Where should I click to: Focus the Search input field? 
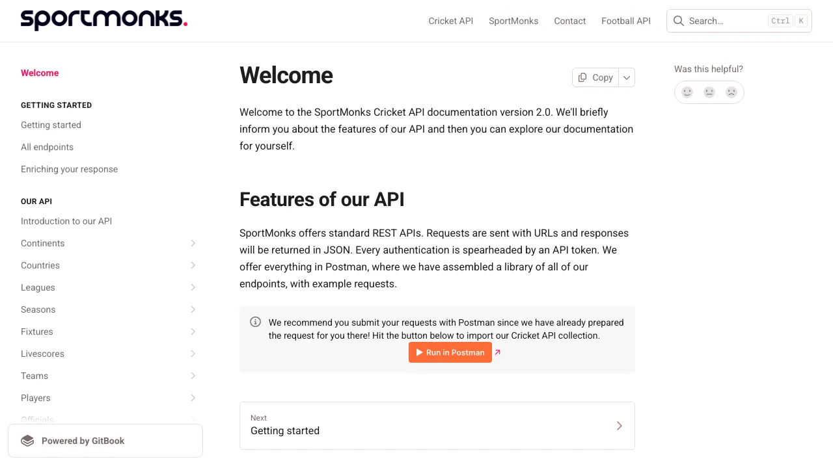[x=739, y=21]
